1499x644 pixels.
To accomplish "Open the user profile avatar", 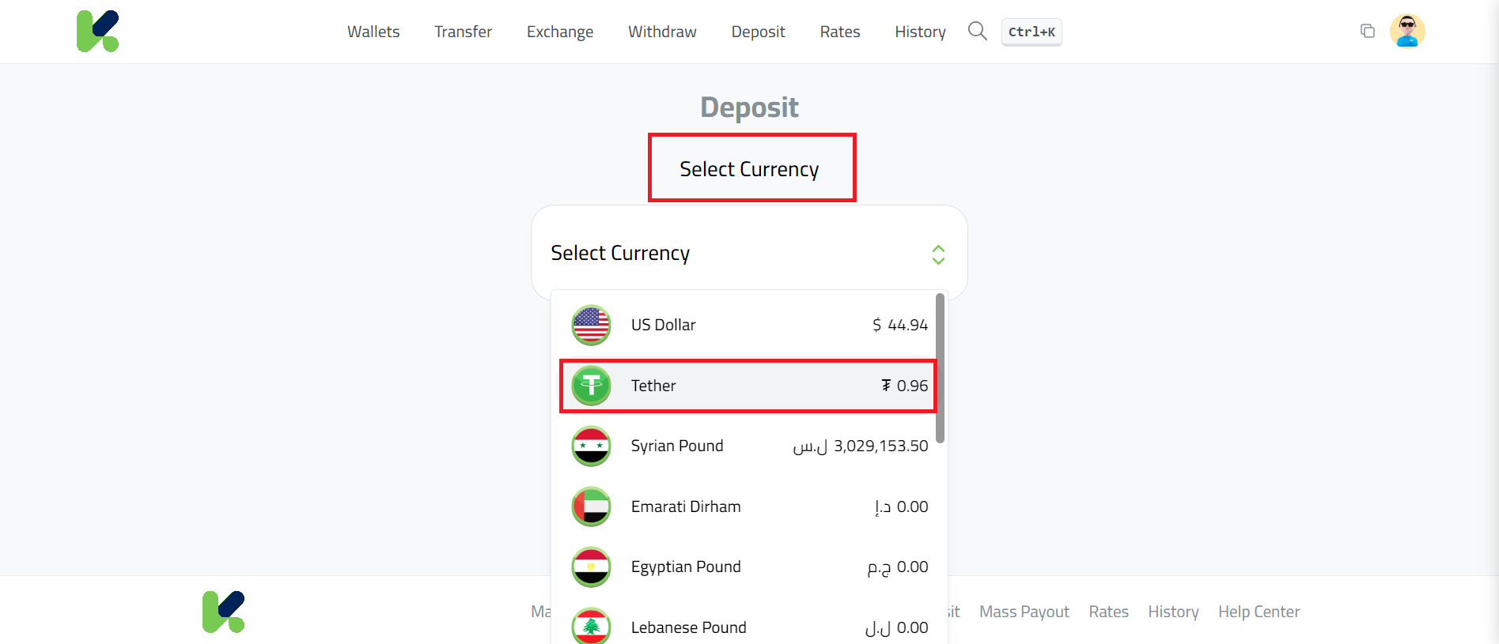I will point(1407,31).
